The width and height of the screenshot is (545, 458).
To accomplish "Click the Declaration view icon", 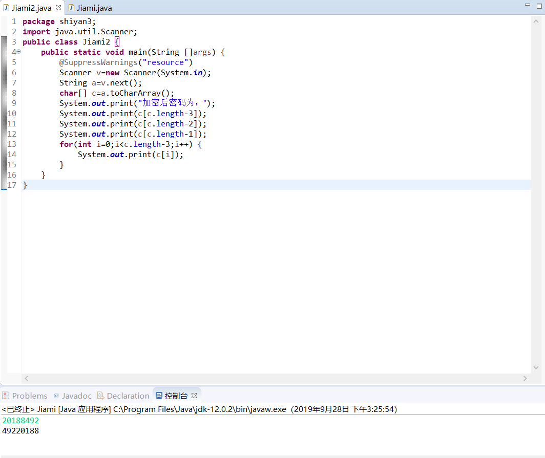I will (100, 396).
